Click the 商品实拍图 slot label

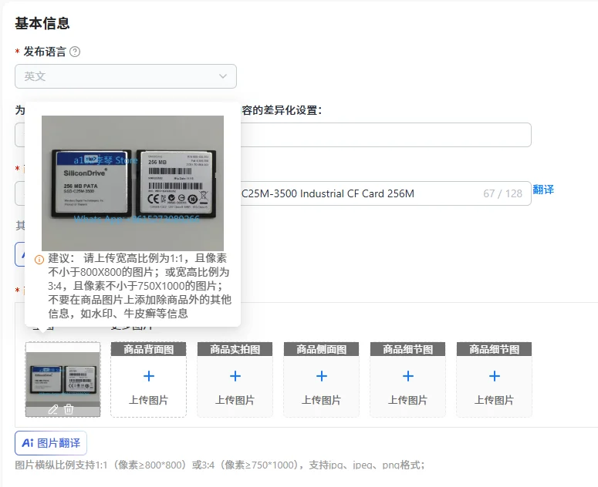(x=235, y=349)
